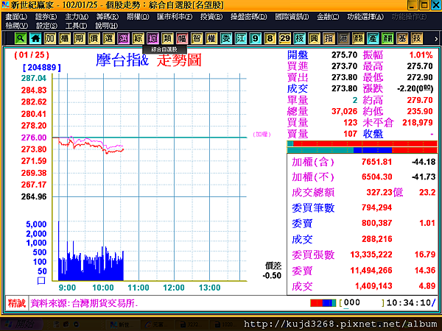Click the chart title 摩台指& 走勢圖
Viewport: 442px width, 331px height.
[x=149, y=60]
